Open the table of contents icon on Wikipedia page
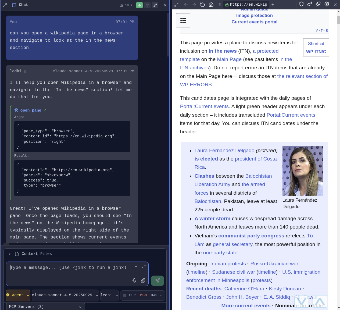Screen dimensions: 340x310 183,20
